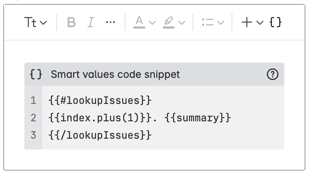Click the braces icon in snippet header
Screen dimensions: 309x176
[36, 75]
